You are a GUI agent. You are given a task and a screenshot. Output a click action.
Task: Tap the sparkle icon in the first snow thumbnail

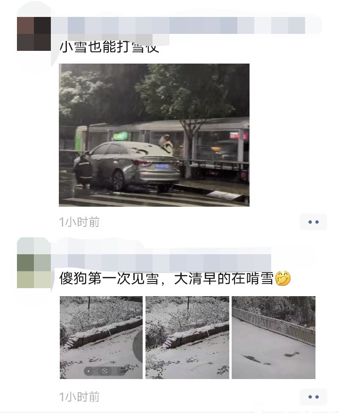tap(89, 371)
